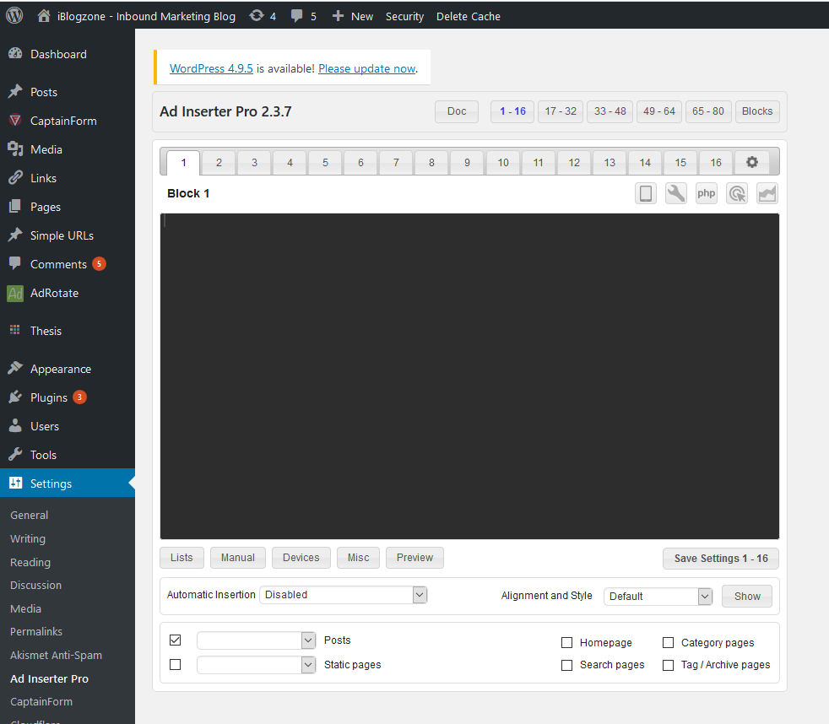829x724 pixels.
Task: Uncheck the Posts checkbox
Action: (175, 640)
